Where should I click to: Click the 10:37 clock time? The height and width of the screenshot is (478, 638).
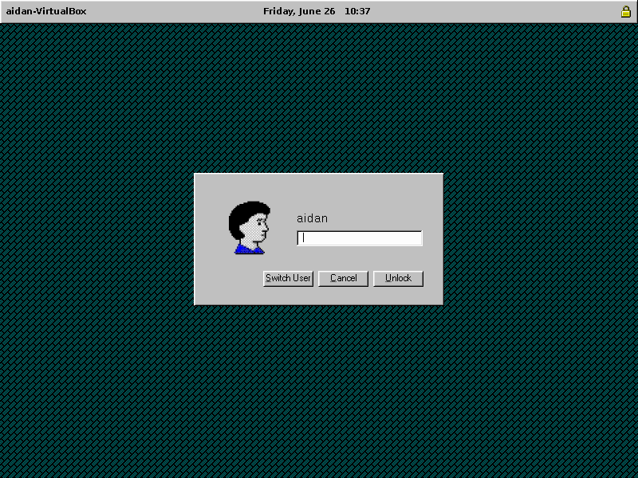tap(357, 11)
